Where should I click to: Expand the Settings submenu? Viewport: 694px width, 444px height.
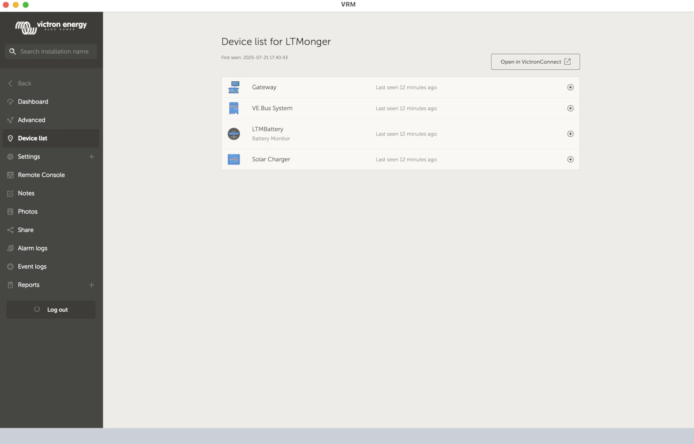92,157
